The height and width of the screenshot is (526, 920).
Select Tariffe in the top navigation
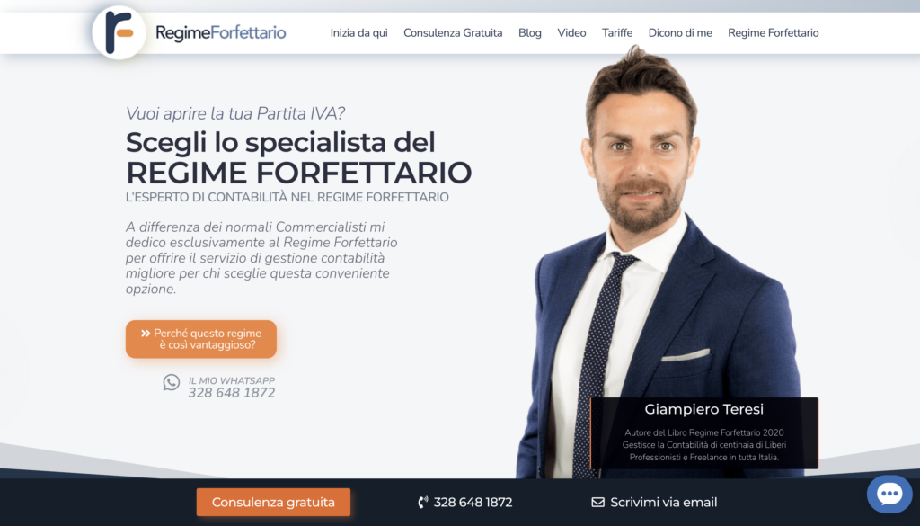617,33
